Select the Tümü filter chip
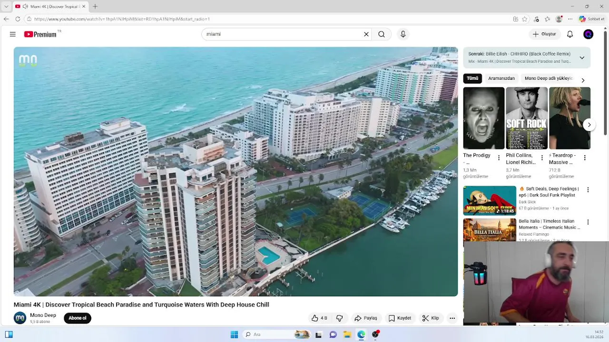The image size is (609, 342). (x=472, y=78)
